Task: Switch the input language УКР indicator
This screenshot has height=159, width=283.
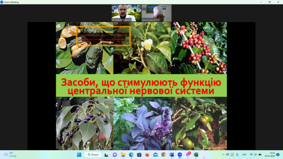Action: 244,155
